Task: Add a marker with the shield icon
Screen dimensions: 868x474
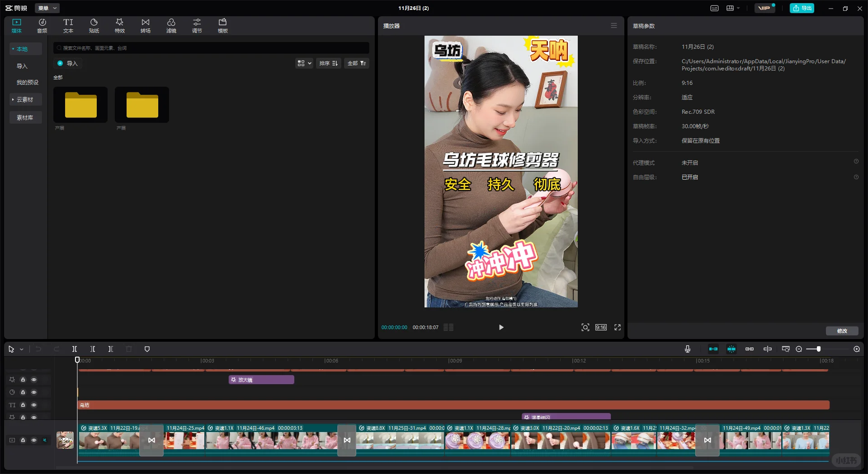Action: pos(147,349)
